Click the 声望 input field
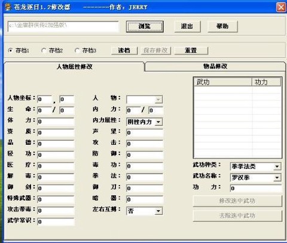 pyautogui.click(x=145, y=133)
